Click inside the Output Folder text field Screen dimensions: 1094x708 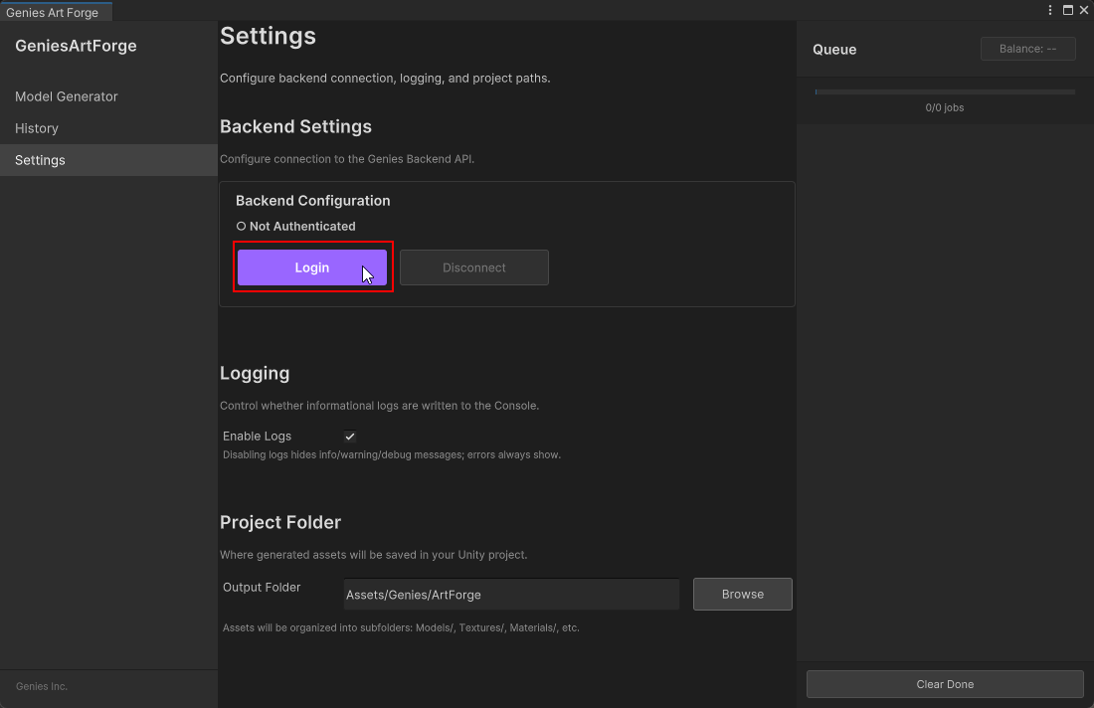tap(510, 594)
